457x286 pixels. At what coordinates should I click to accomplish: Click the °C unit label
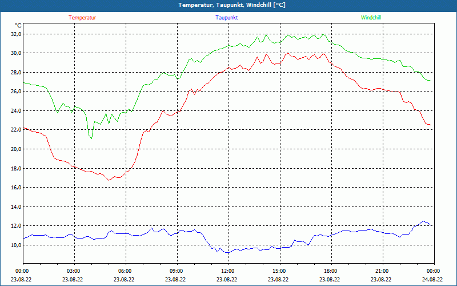click(x=18, y=26)
